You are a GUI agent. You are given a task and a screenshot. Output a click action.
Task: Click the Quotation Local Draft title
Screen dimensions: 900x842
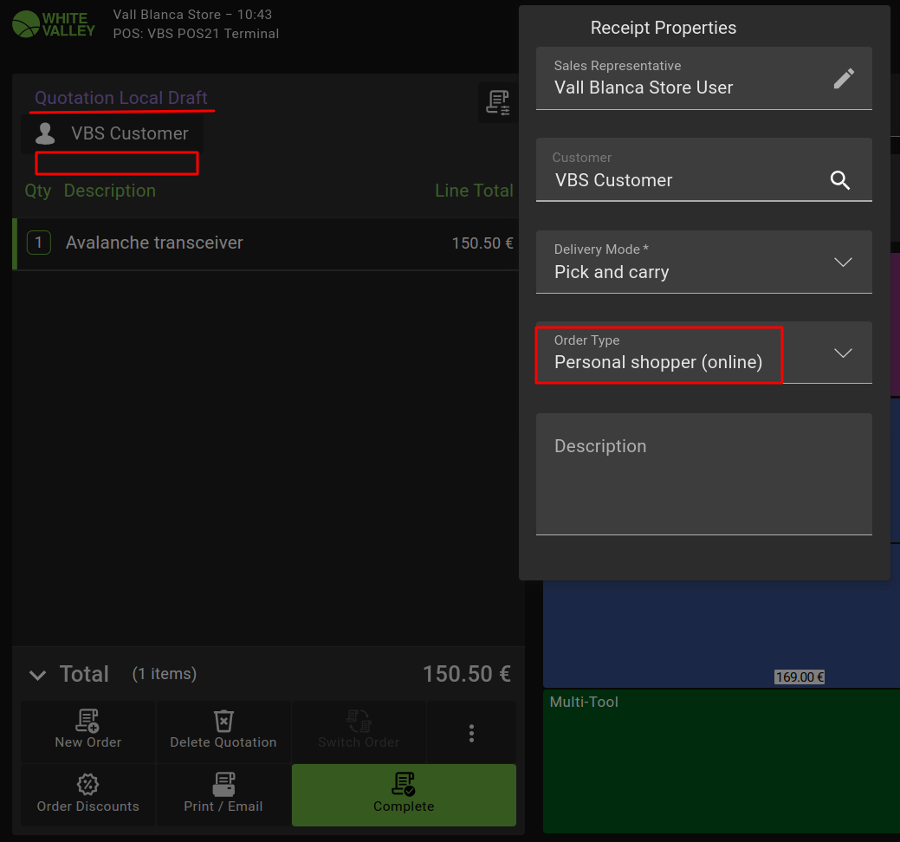tap(121, 98)
